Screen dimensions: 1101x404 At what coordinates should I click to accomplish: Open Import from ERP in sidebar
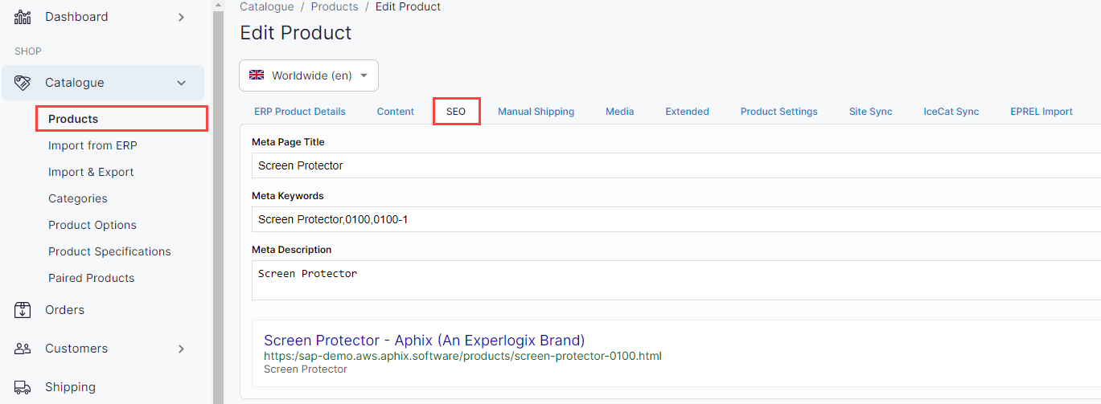click(x=92, y=145)
